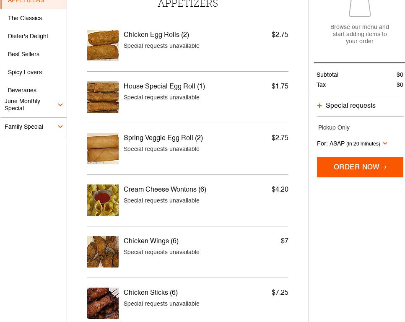Click the House Special Egg Roll photo
The image size is (405, 322).
pos(103,97)
